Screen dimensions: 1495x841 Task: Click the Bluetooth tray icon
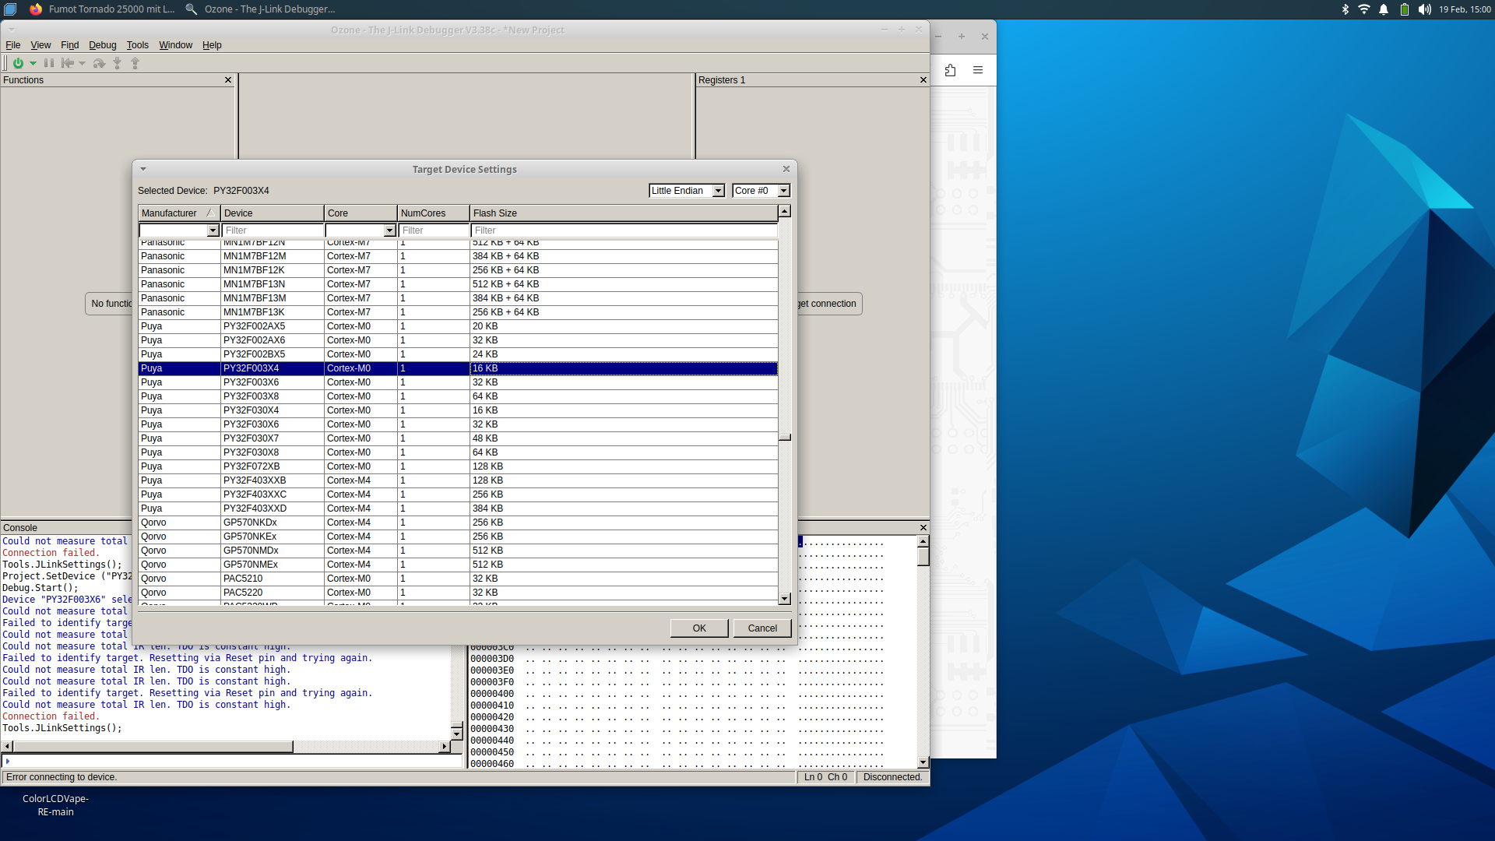point(1345,9)
